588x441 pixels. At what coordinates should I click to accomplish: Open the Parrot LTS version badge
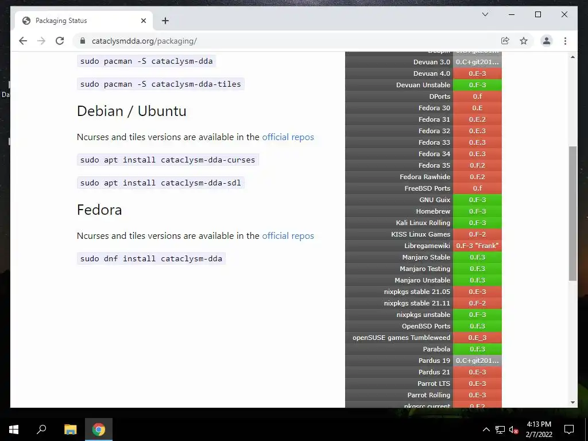477,384
